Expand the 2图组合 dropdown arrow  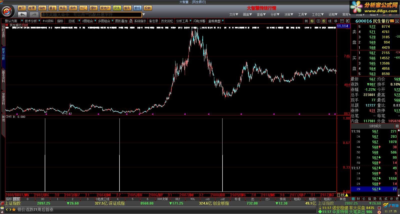(95, 21)
